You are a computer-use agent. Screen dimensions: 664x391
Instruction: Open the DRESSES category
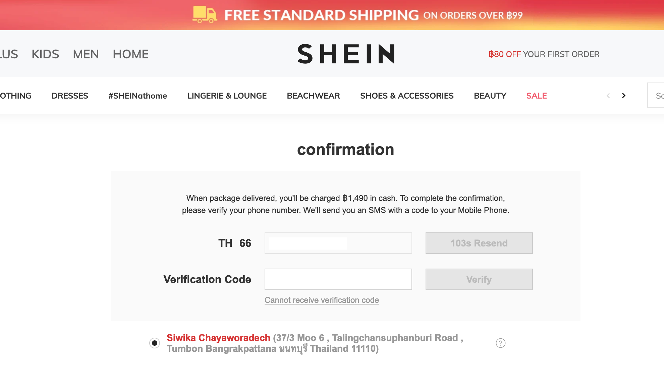70,96
